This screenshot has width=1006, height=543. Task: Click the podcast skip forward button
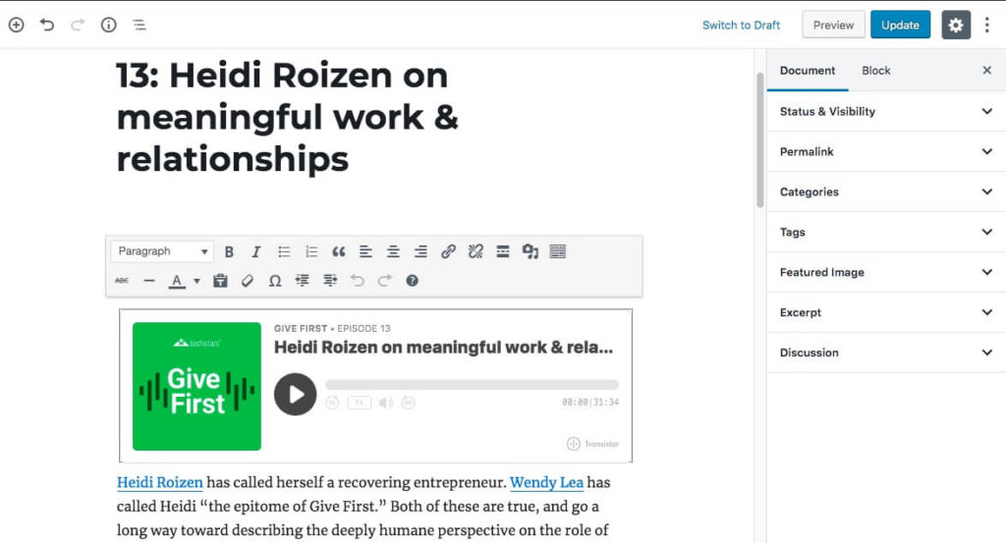pyautogui.click(x=408, y=403)
